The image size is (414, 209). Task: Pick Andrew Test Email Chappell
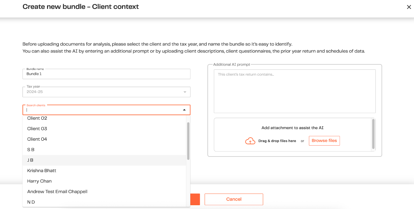click(x=57, y=192)
